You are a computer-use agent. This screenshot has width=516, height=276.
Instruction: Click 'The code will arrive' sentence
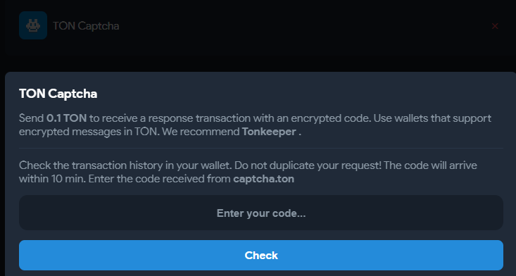pos(430,165)
